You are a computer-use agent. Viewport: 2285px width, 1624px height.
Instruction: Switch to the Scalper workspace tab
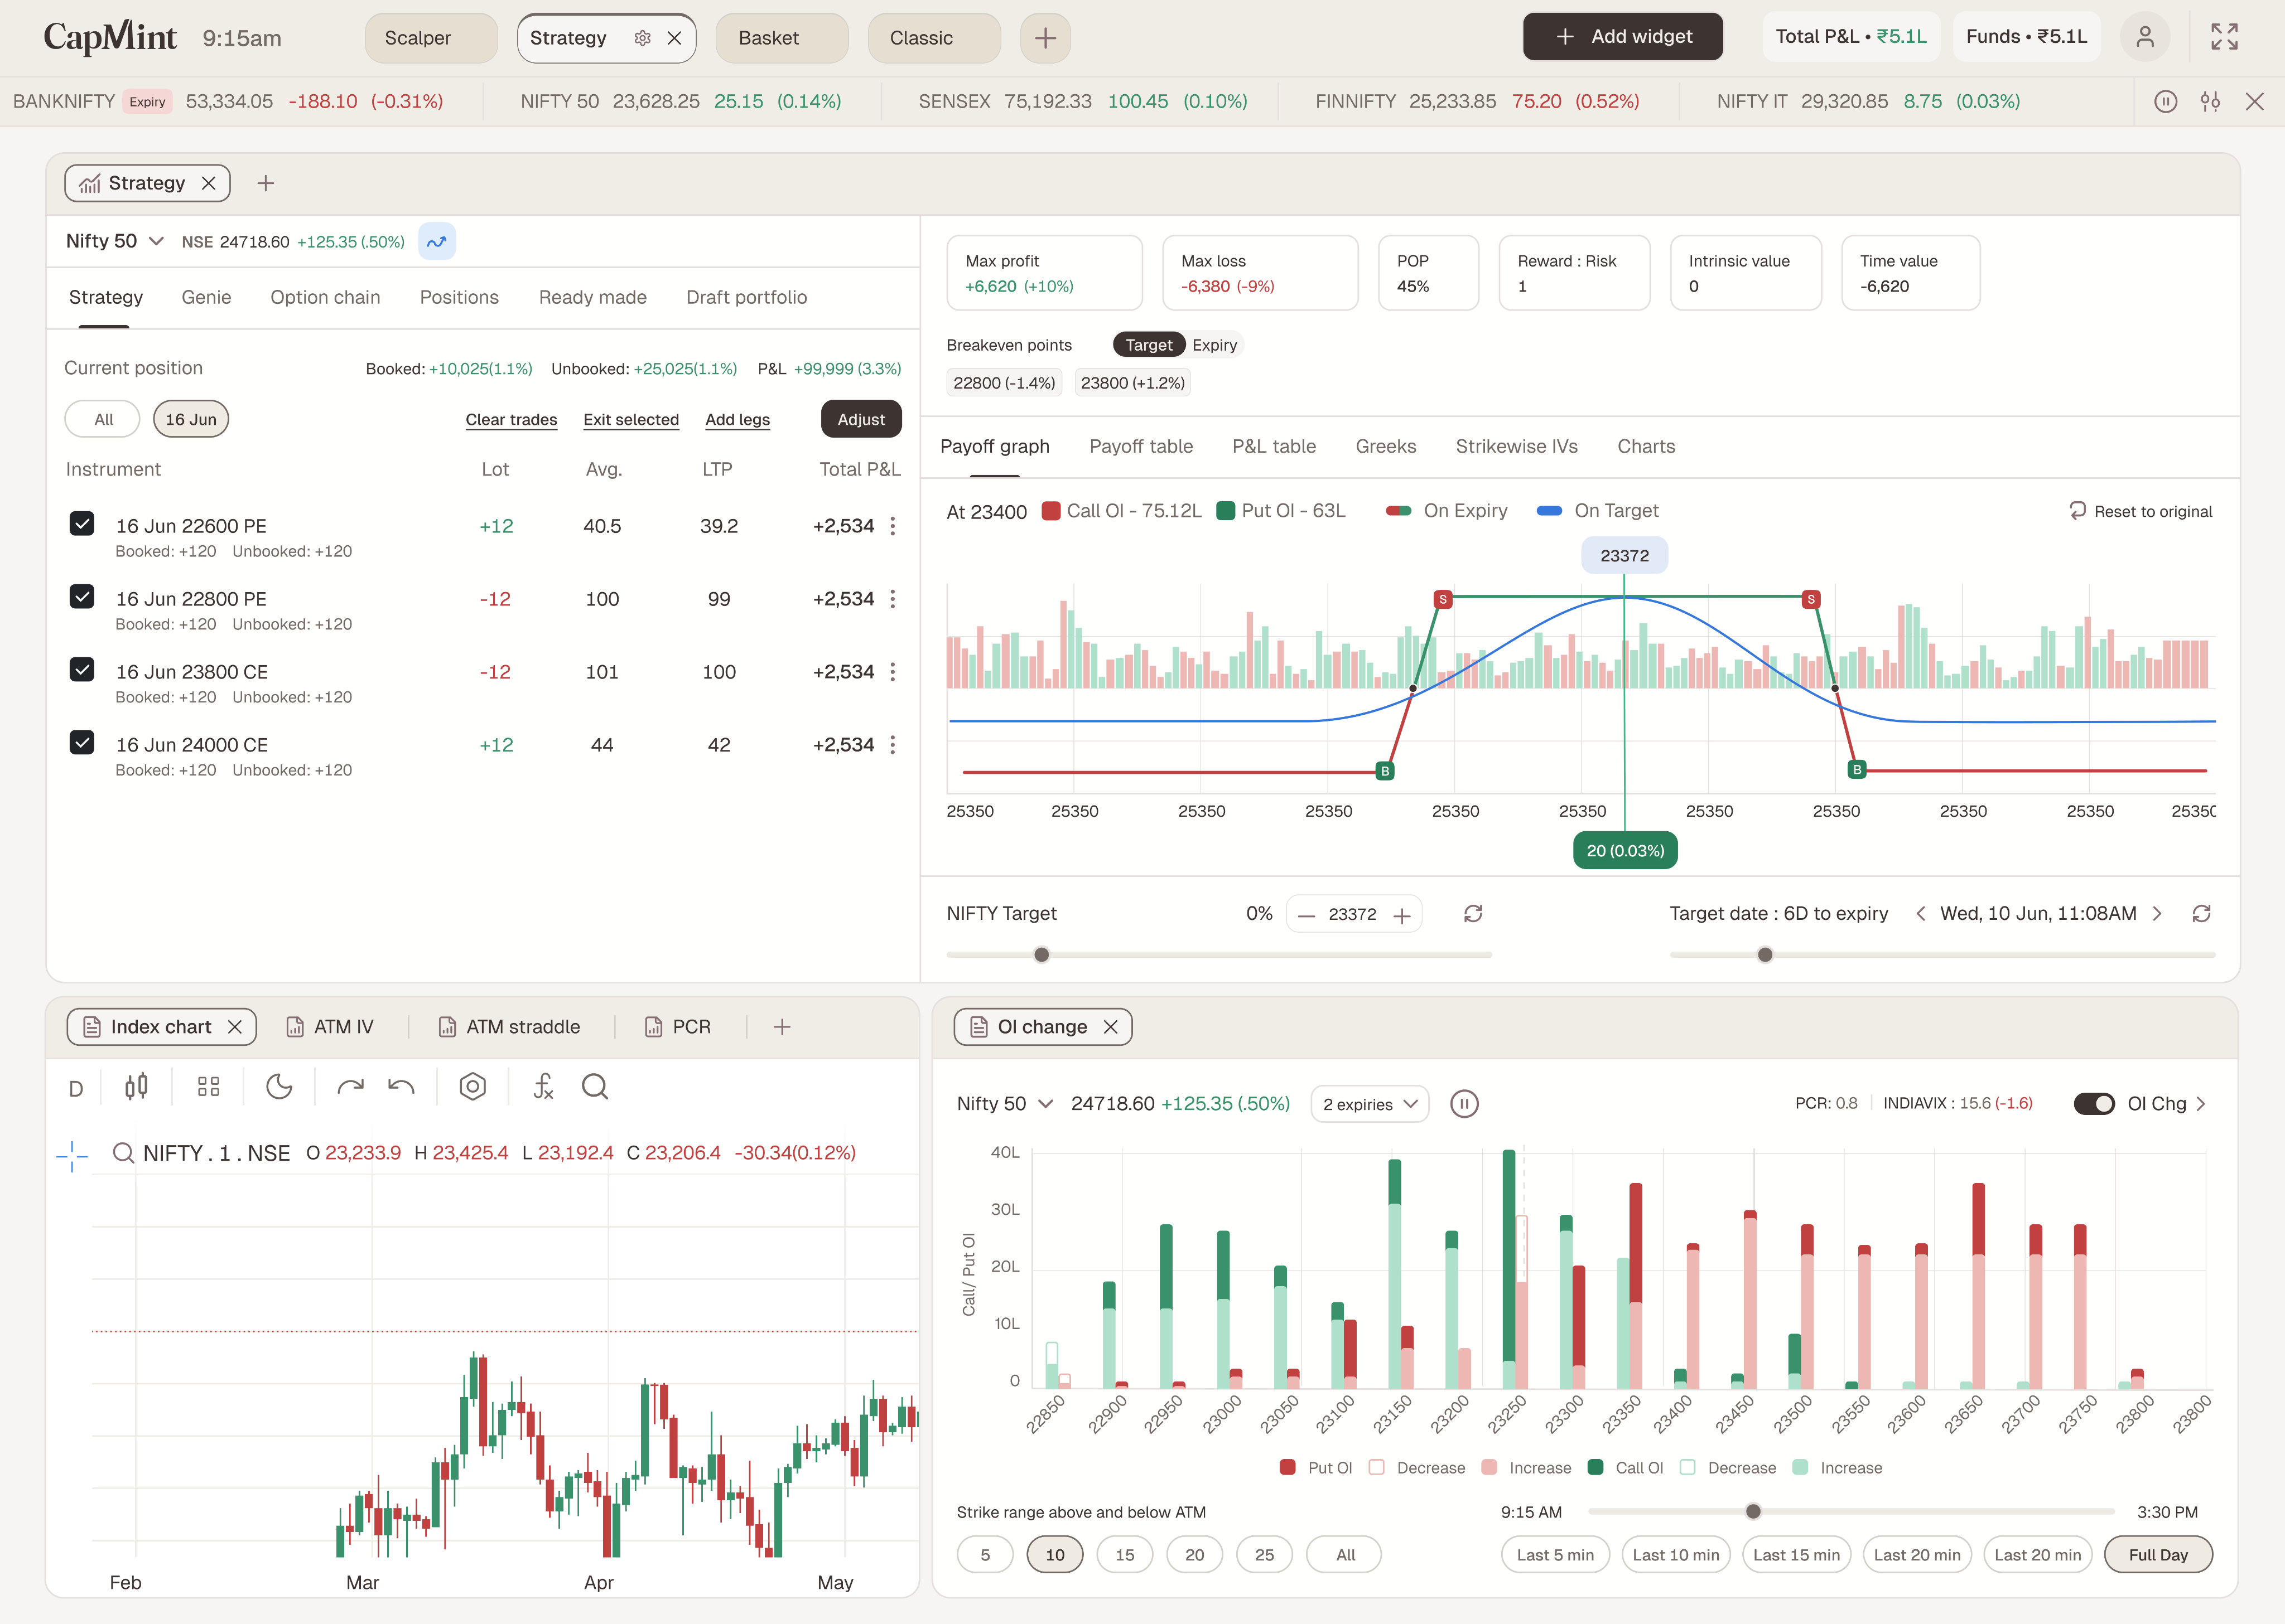click(431, 38)
